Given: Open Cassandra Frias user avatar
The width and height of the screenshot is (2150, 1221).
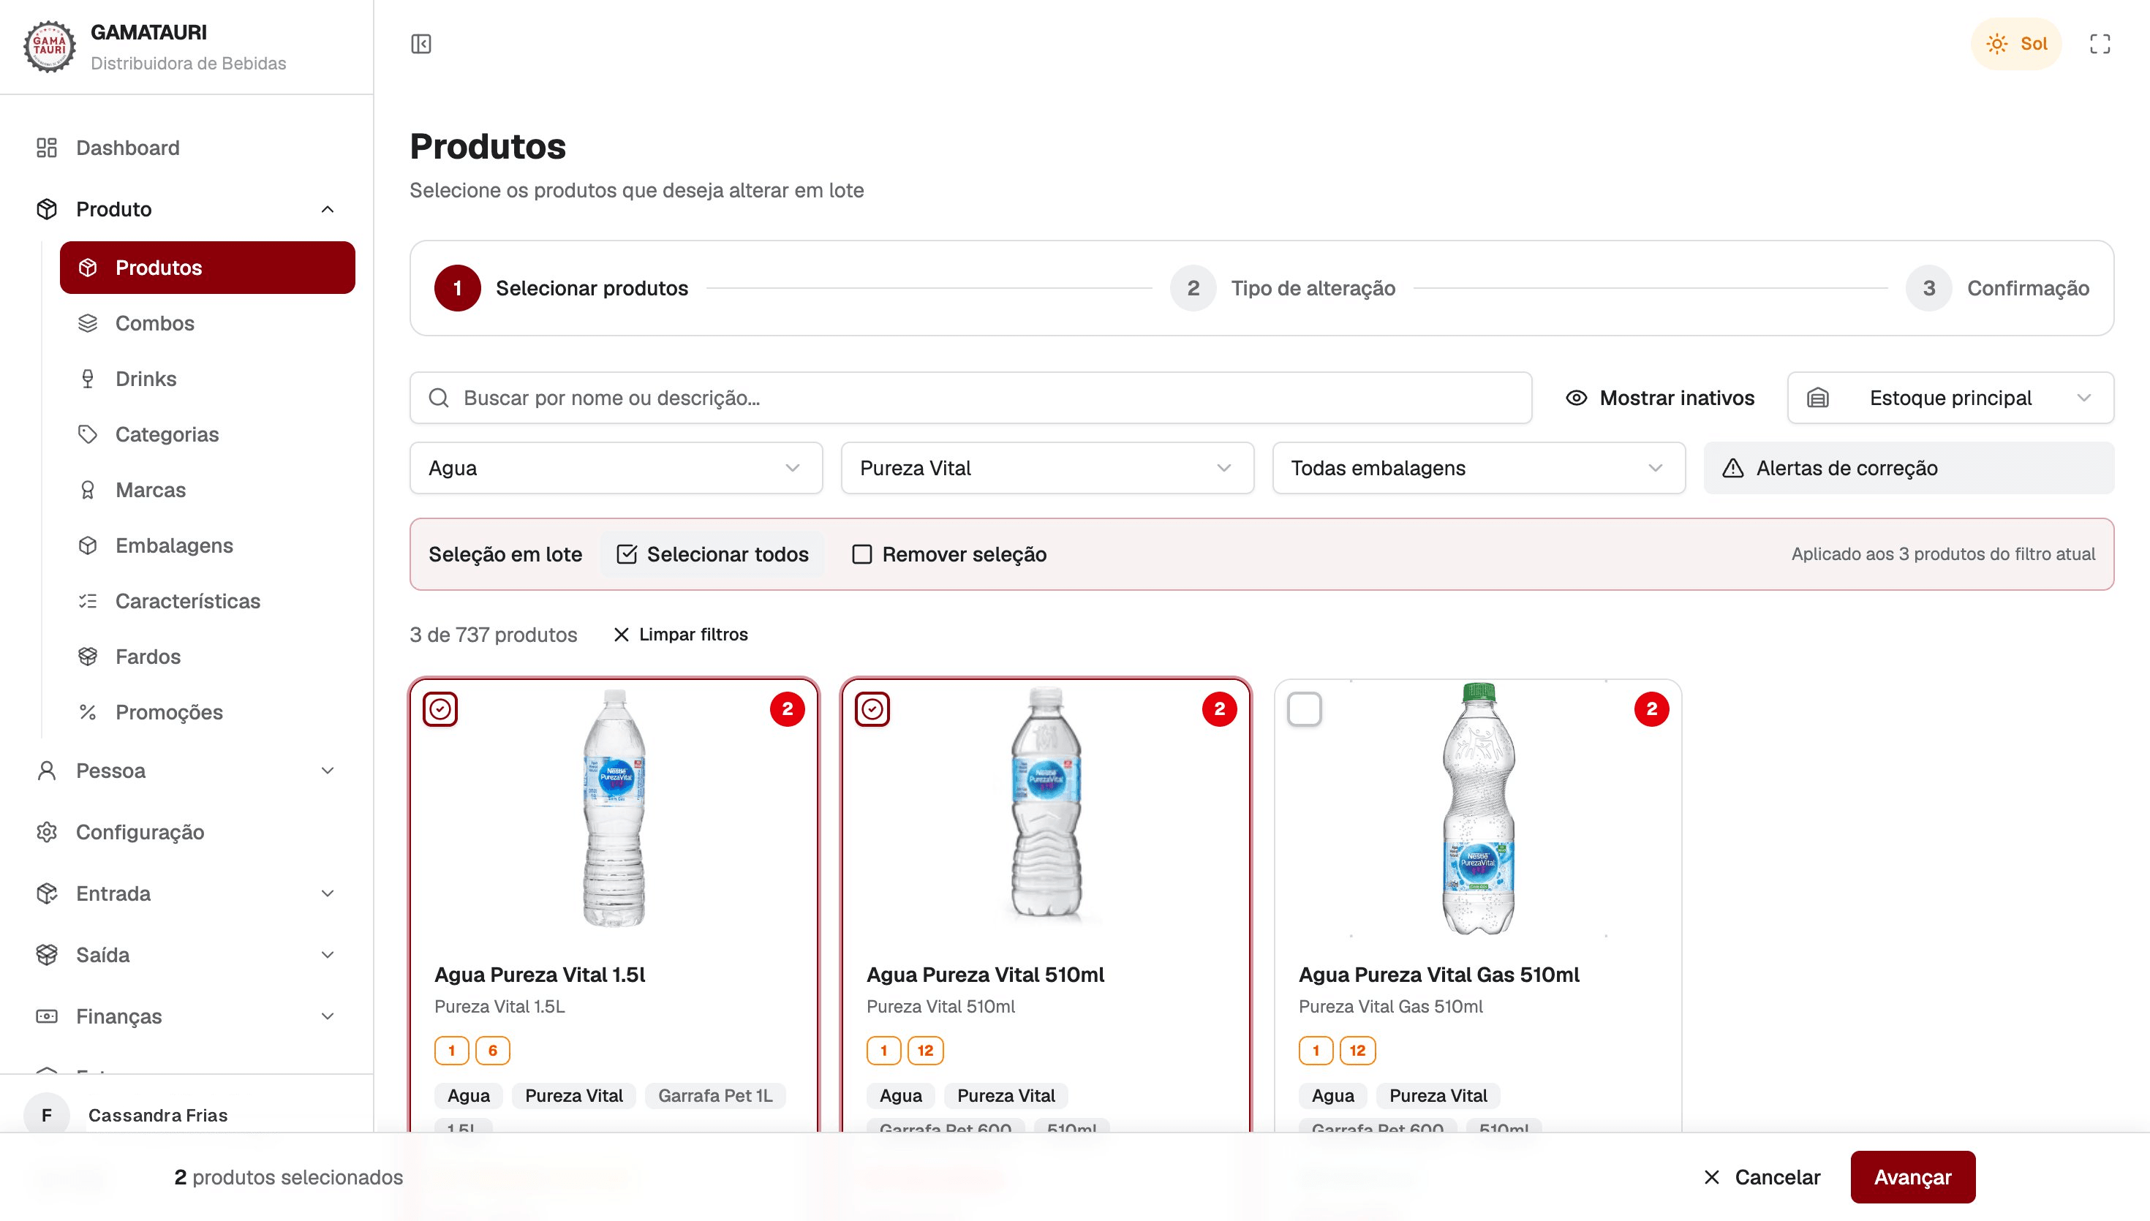Looking at the screenshot, I should (x=47, y=1114).
